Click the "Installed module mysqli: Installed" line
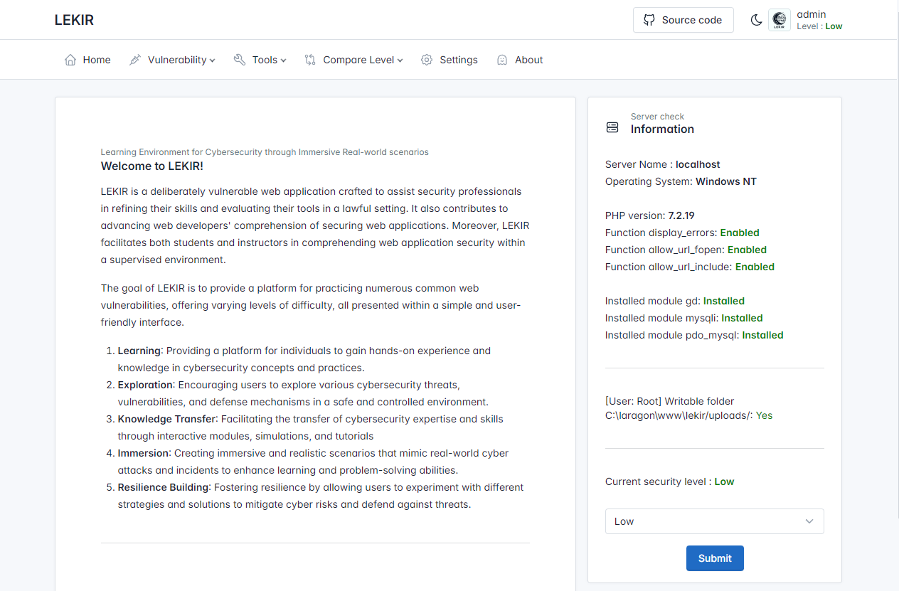899x591 pixels. [684, 318]
